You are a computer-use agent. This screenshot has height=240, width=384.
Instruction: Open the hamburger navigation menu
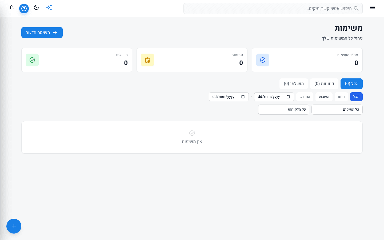(x=372, y=8)
